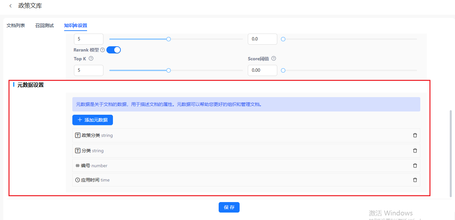Click the slider handle under Score阈值 label
Screen dimensions: 455x220
click(283, 70)
